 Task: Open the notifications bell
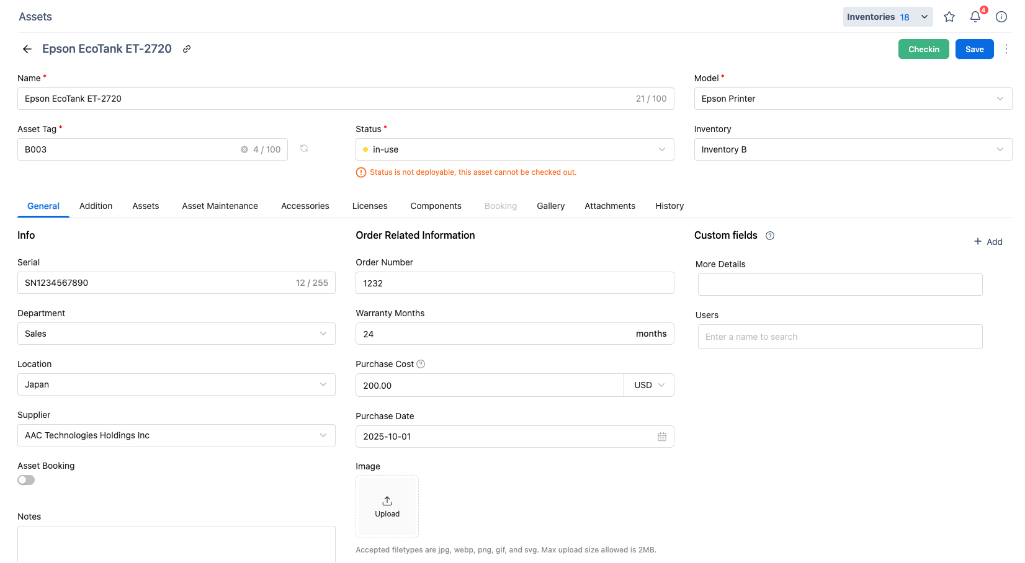975,17
